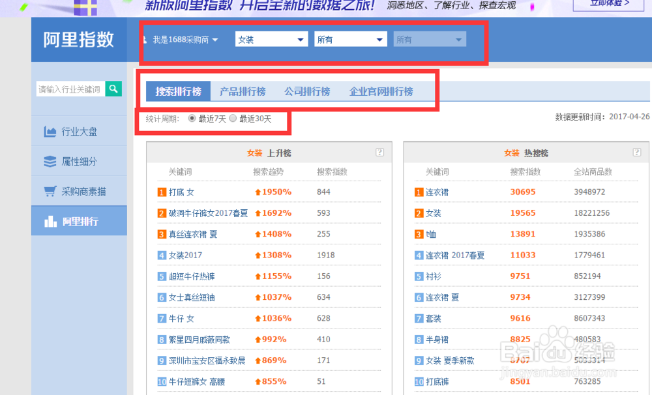Open keyword 连衣裙 2017春夏

click(455, 255)
